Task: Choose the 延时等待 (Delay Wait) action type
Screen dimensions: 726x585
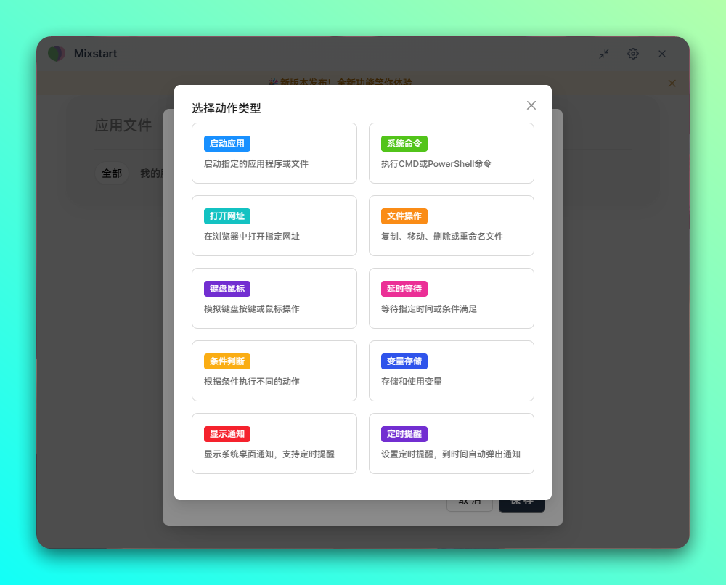Action: (452, 298)
